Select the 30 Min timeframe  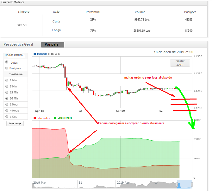(x=7, y=98)
